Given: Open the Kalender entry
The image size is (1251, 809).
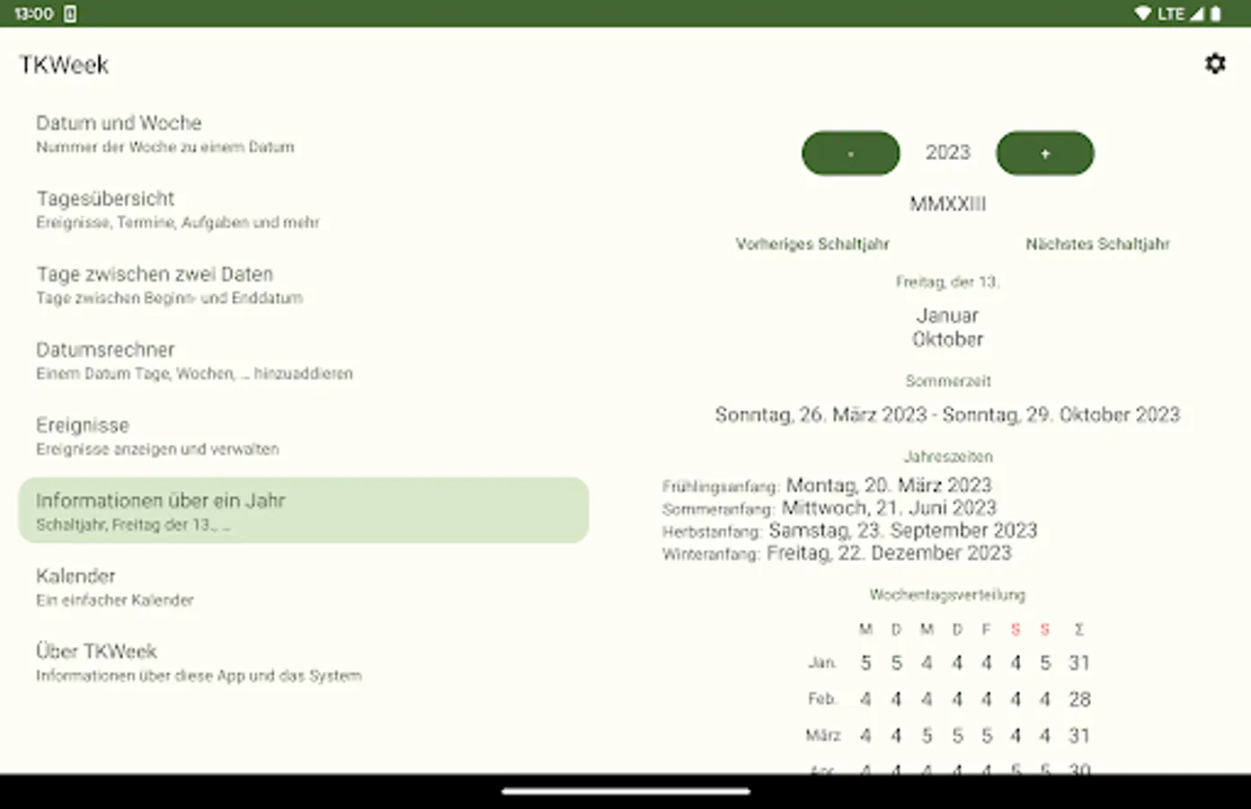Looking at the screenshot, I should click(304, 586).
